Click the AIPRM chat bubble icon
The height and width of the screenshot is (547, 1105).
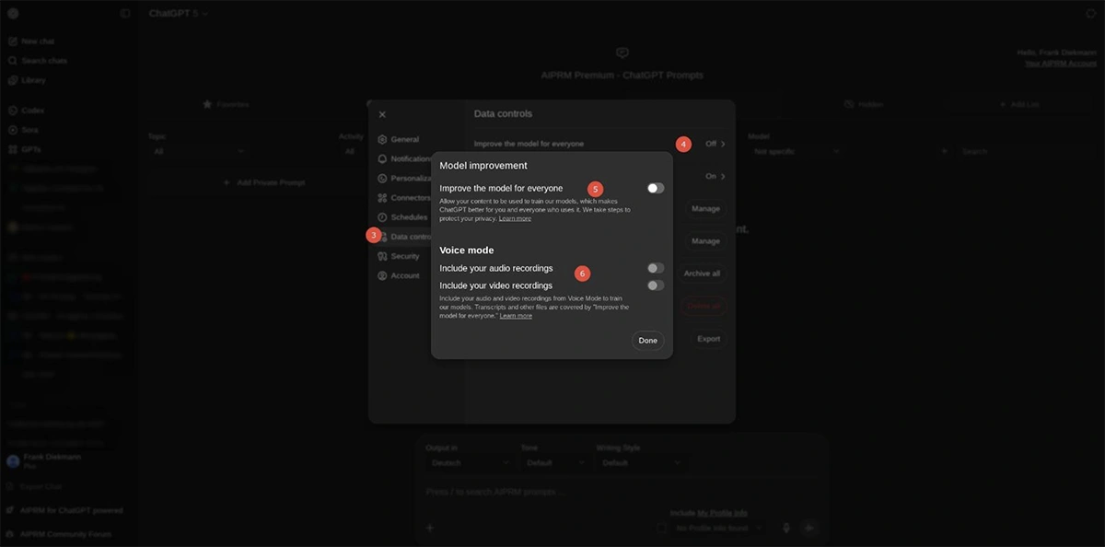pos(622,53)
